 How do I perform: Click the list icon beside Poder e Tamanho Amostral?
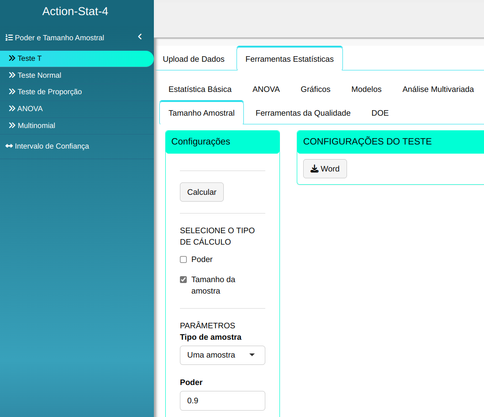coord(9,38)
